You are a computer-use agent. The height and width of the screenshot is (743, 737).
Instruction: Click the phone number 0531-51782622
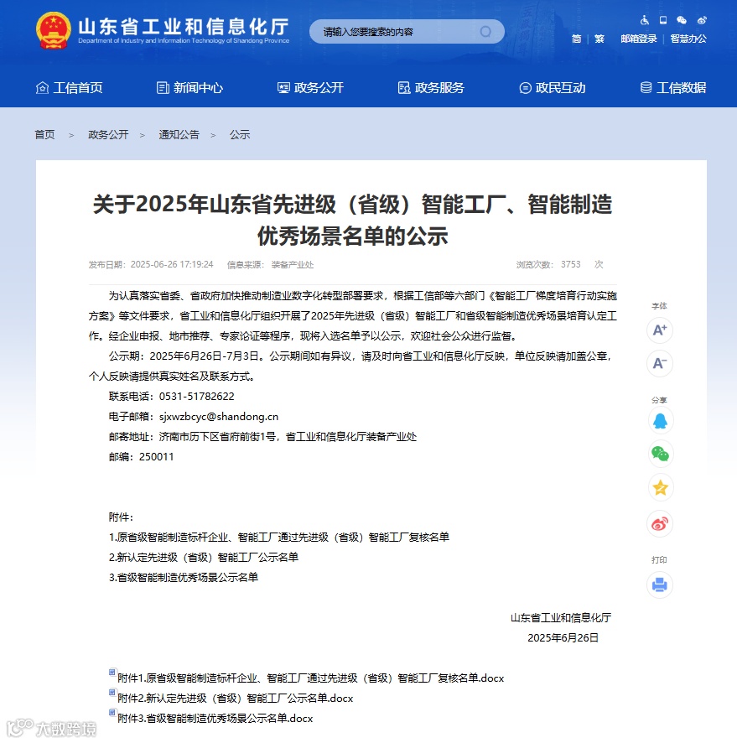pos(196,396)
